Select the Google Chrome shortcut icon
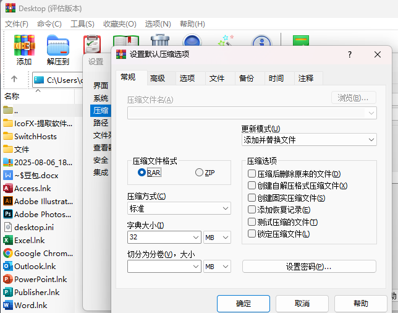398x313 pixels. click(8, 253)
